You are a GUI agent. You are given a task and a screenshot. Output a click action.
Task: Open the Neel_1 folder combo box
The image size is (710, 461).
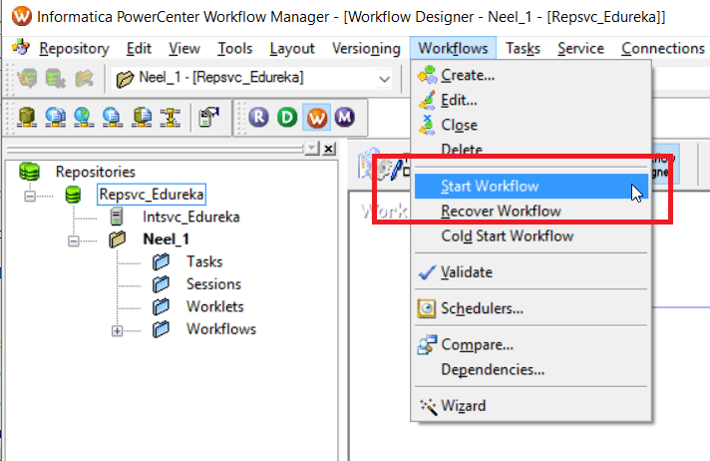pos(251,78)
